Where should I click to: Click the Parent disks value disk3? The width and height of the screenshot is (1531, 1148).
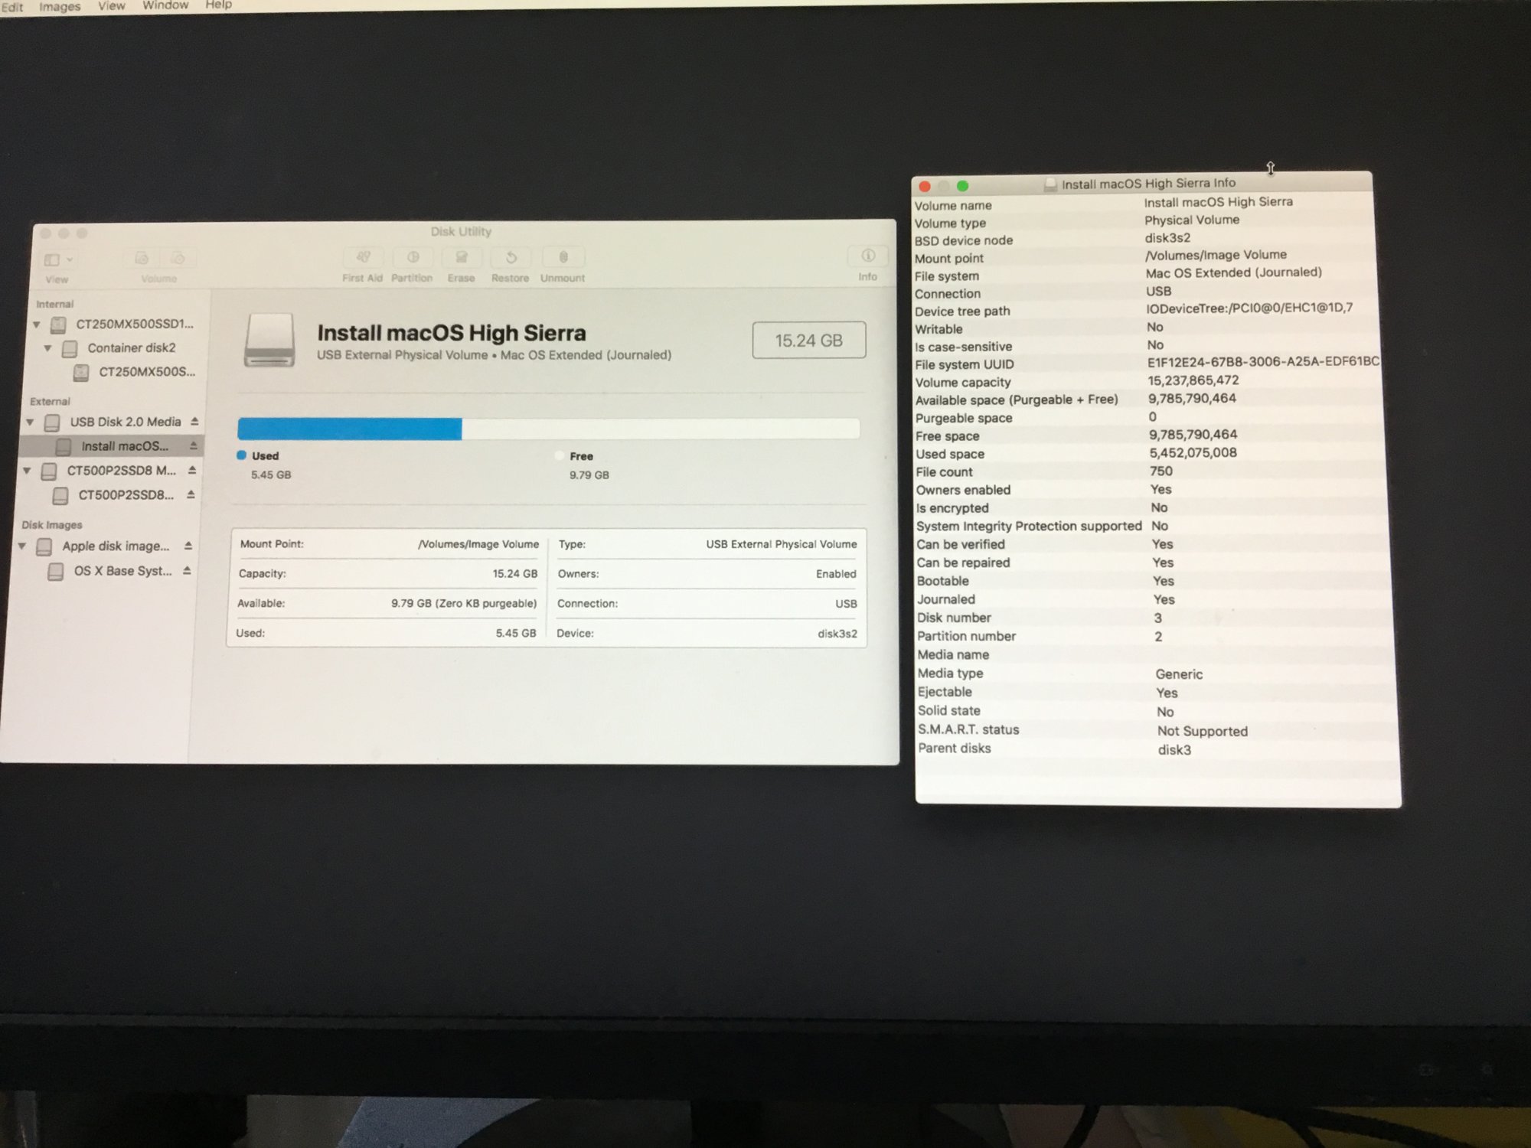(x=1174, y=750)
